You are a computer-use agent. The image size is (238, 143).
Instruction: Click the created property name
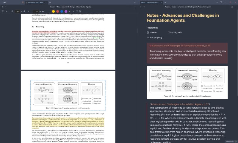coord(153,32)
